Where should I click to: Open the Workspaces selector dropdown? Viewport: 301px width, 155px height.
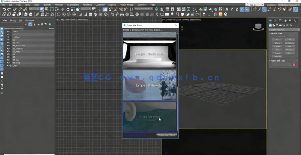(288, 5)
